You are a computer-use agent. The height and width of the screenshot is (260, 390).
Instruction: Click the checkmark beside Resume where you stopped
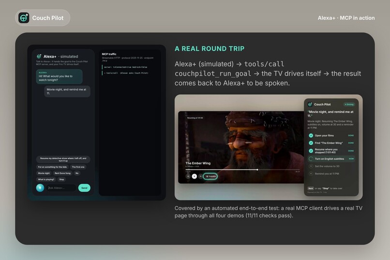(x=311, y=151)
